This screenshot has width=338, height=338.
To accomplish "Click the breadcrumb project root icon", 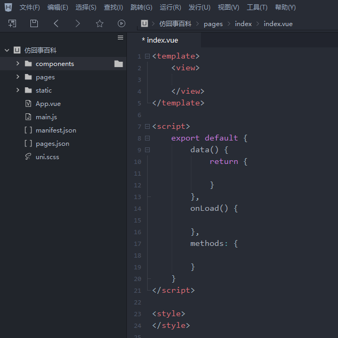I will click(144, 23).
